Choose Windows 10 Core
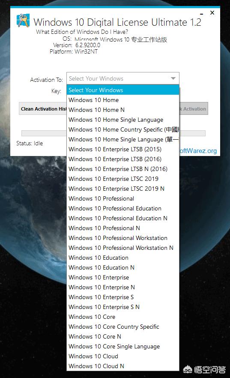230x378 pixels. 123,317
